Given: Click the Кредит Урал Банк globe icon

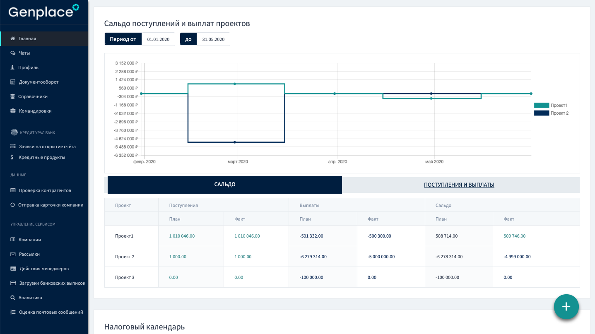Looking at the screenshot, I should 14,132.
